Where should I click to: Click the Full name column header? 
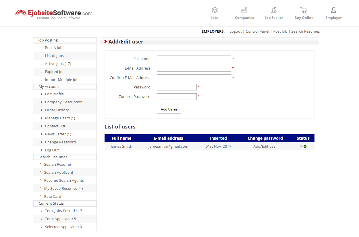click(121, 138)
